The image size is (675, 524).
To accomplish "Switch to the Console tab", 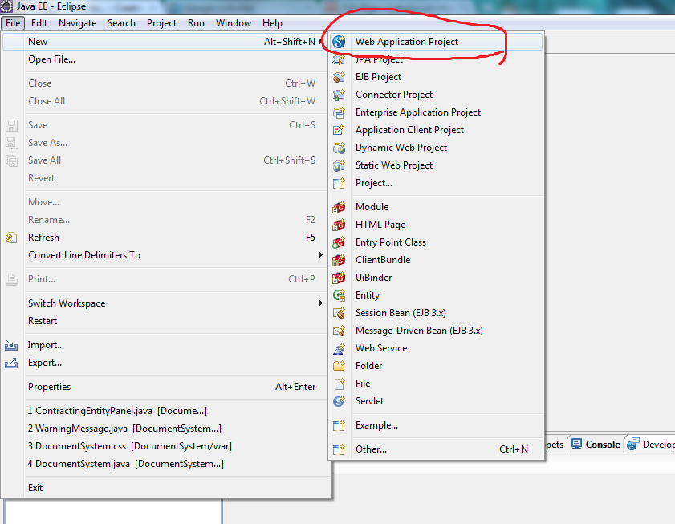I will pyautogui.click(x=596, y=445).
